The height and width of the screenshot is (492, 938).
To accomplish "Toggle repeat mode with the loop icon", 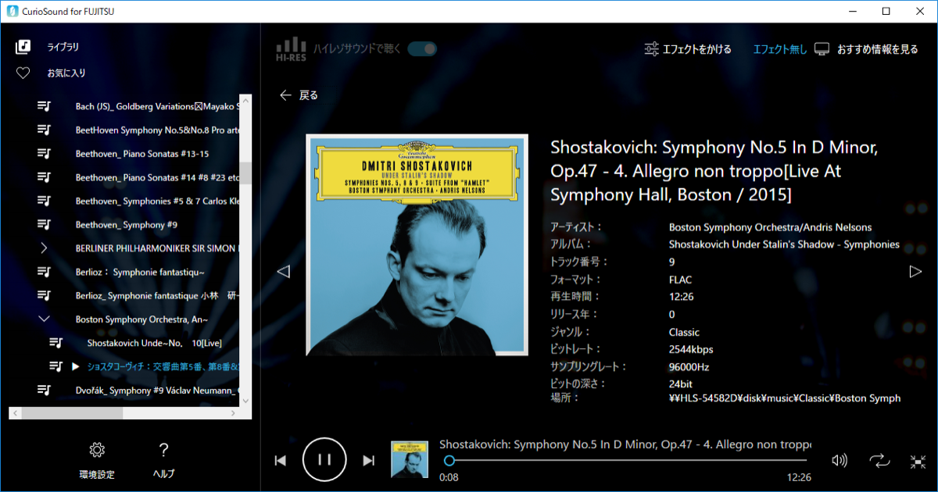I will [879, 461].
